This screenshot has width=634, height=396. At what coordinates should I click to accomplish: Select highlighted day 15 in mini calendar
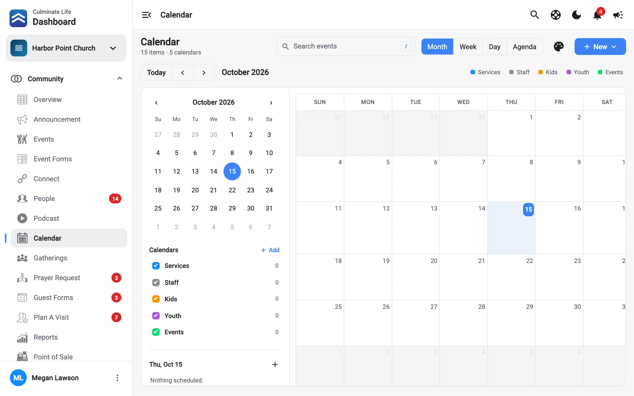pyautogui.click(x=232, y=171)
